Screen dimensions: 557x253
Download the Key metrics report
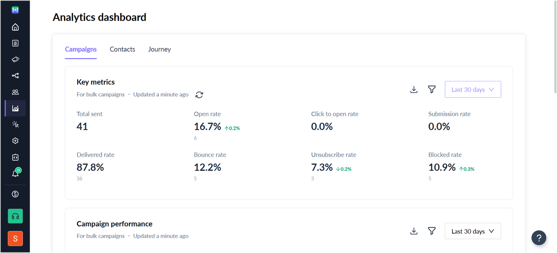(414, 89)
